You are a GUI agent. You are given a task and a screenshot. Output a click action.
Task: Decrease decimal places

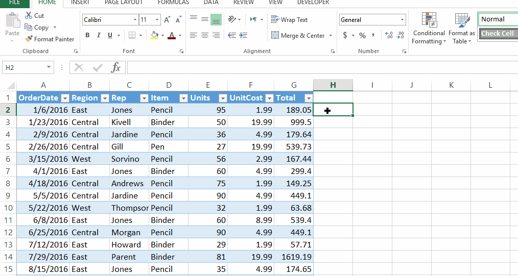tap(401, 35)
